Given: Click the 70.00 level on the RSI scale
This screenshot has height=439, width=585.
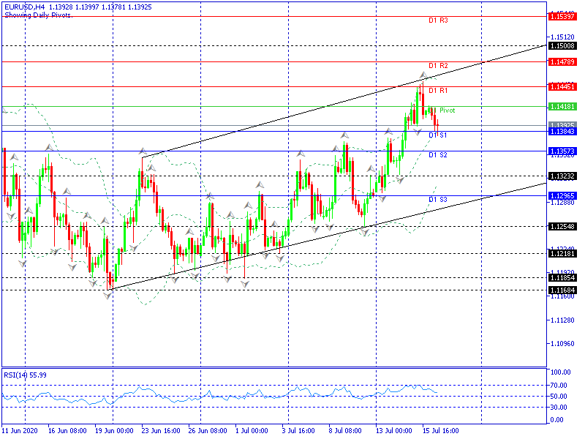Looking at the screenshot, I should pos(558,385).
